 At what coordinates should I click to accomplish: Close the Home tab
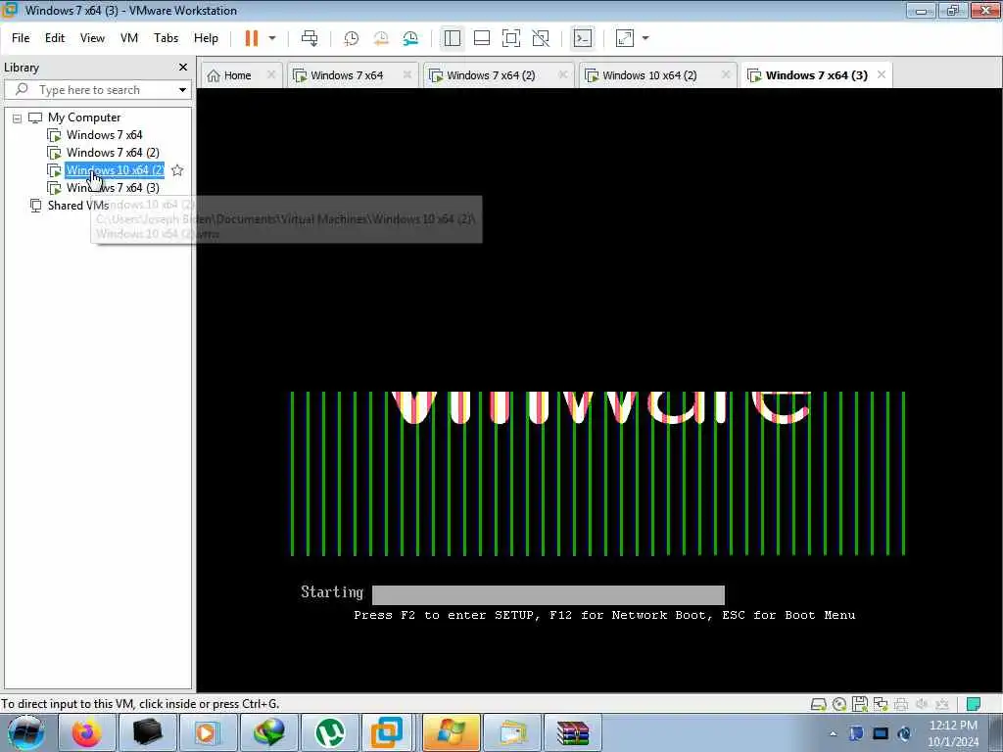click(271, 74)
